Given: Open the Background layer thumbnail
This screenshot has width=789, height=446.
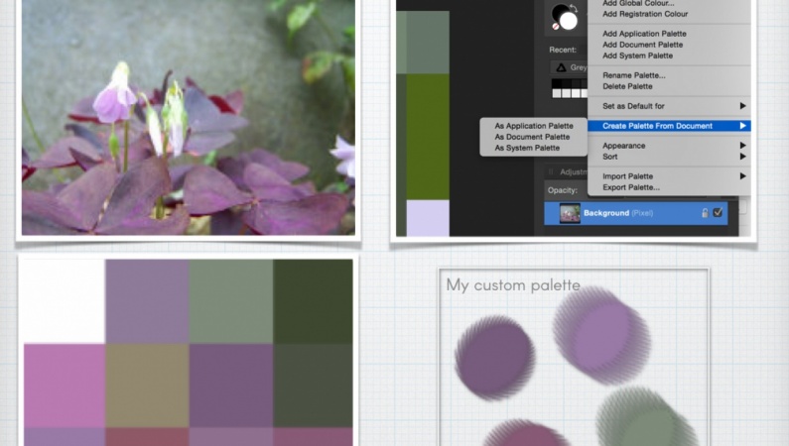Looking at the screenshot, I should 570,213.
